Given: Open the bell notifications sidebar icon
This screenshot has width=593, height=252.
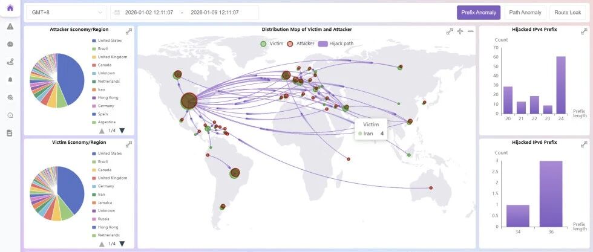Looking at the screenshot, I should pyautogui.click(x=10, y=80).
